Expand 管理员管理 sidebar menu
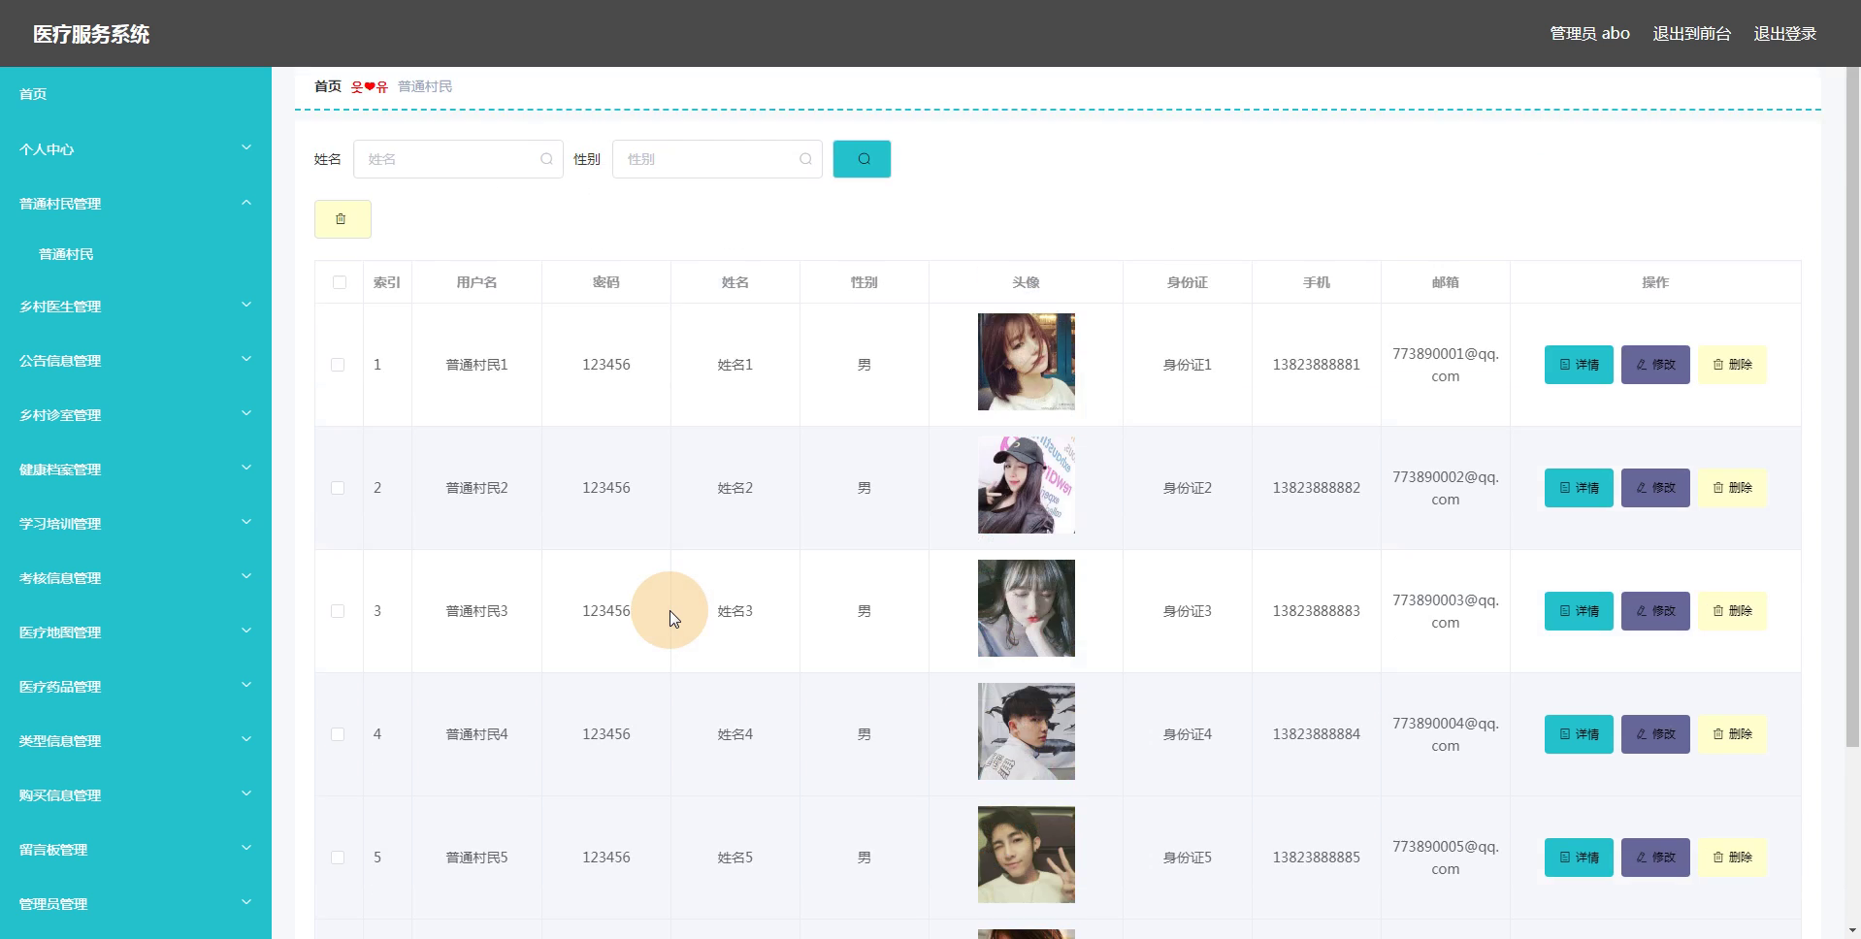The image size is (1861, 939). pyautogui.click(x=136, y=903)
